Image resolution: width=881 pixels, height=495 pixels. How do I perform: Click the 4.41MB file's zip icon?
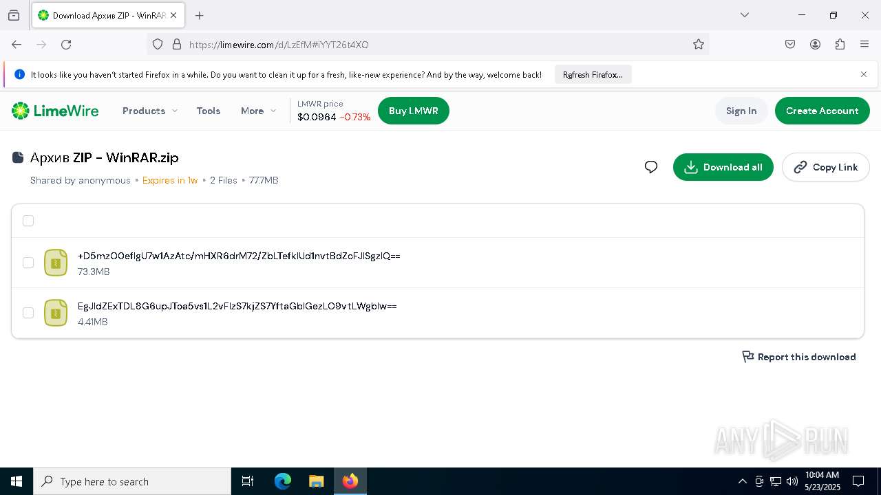pos(56,313)
